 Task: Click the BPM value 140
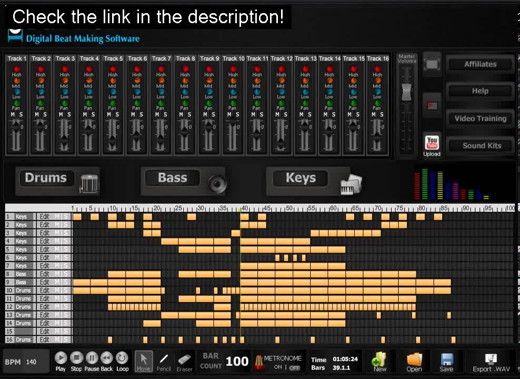pyautogui.click(x=31, y=362)
